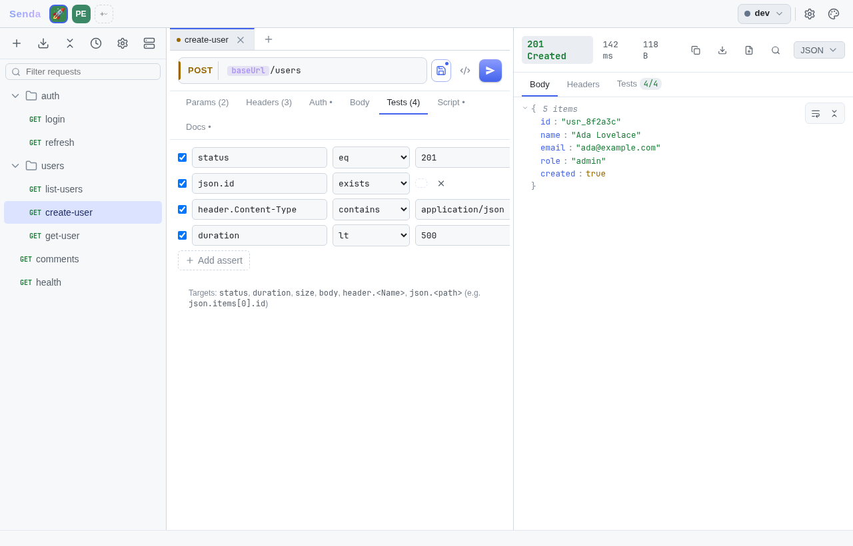853x546 pixels.
Task: Open the theme palette icon
Action: point(834,14)
